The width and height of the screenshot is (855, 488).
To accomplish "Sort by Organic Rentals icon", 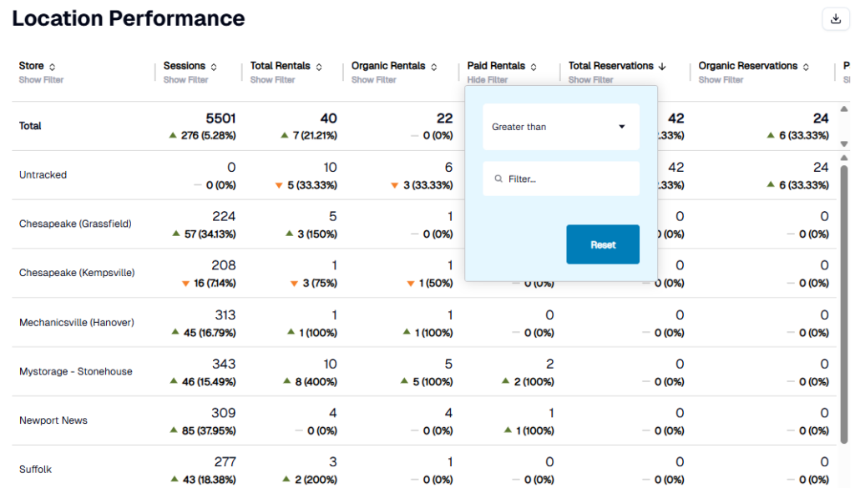I will (x=434, y=67).
